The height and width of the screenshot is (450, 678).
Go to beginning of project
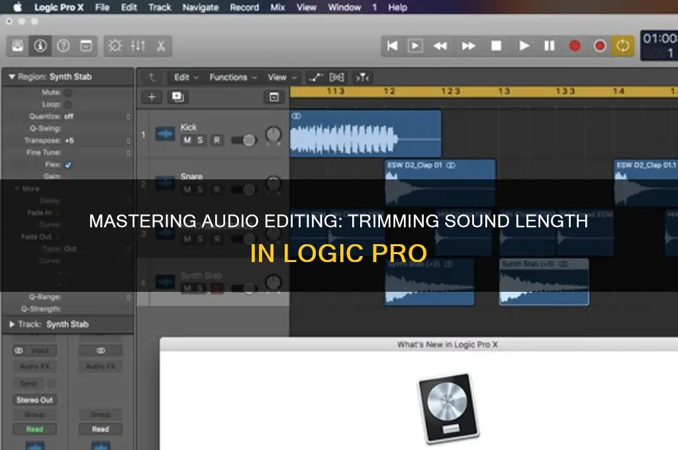[392, 46]
